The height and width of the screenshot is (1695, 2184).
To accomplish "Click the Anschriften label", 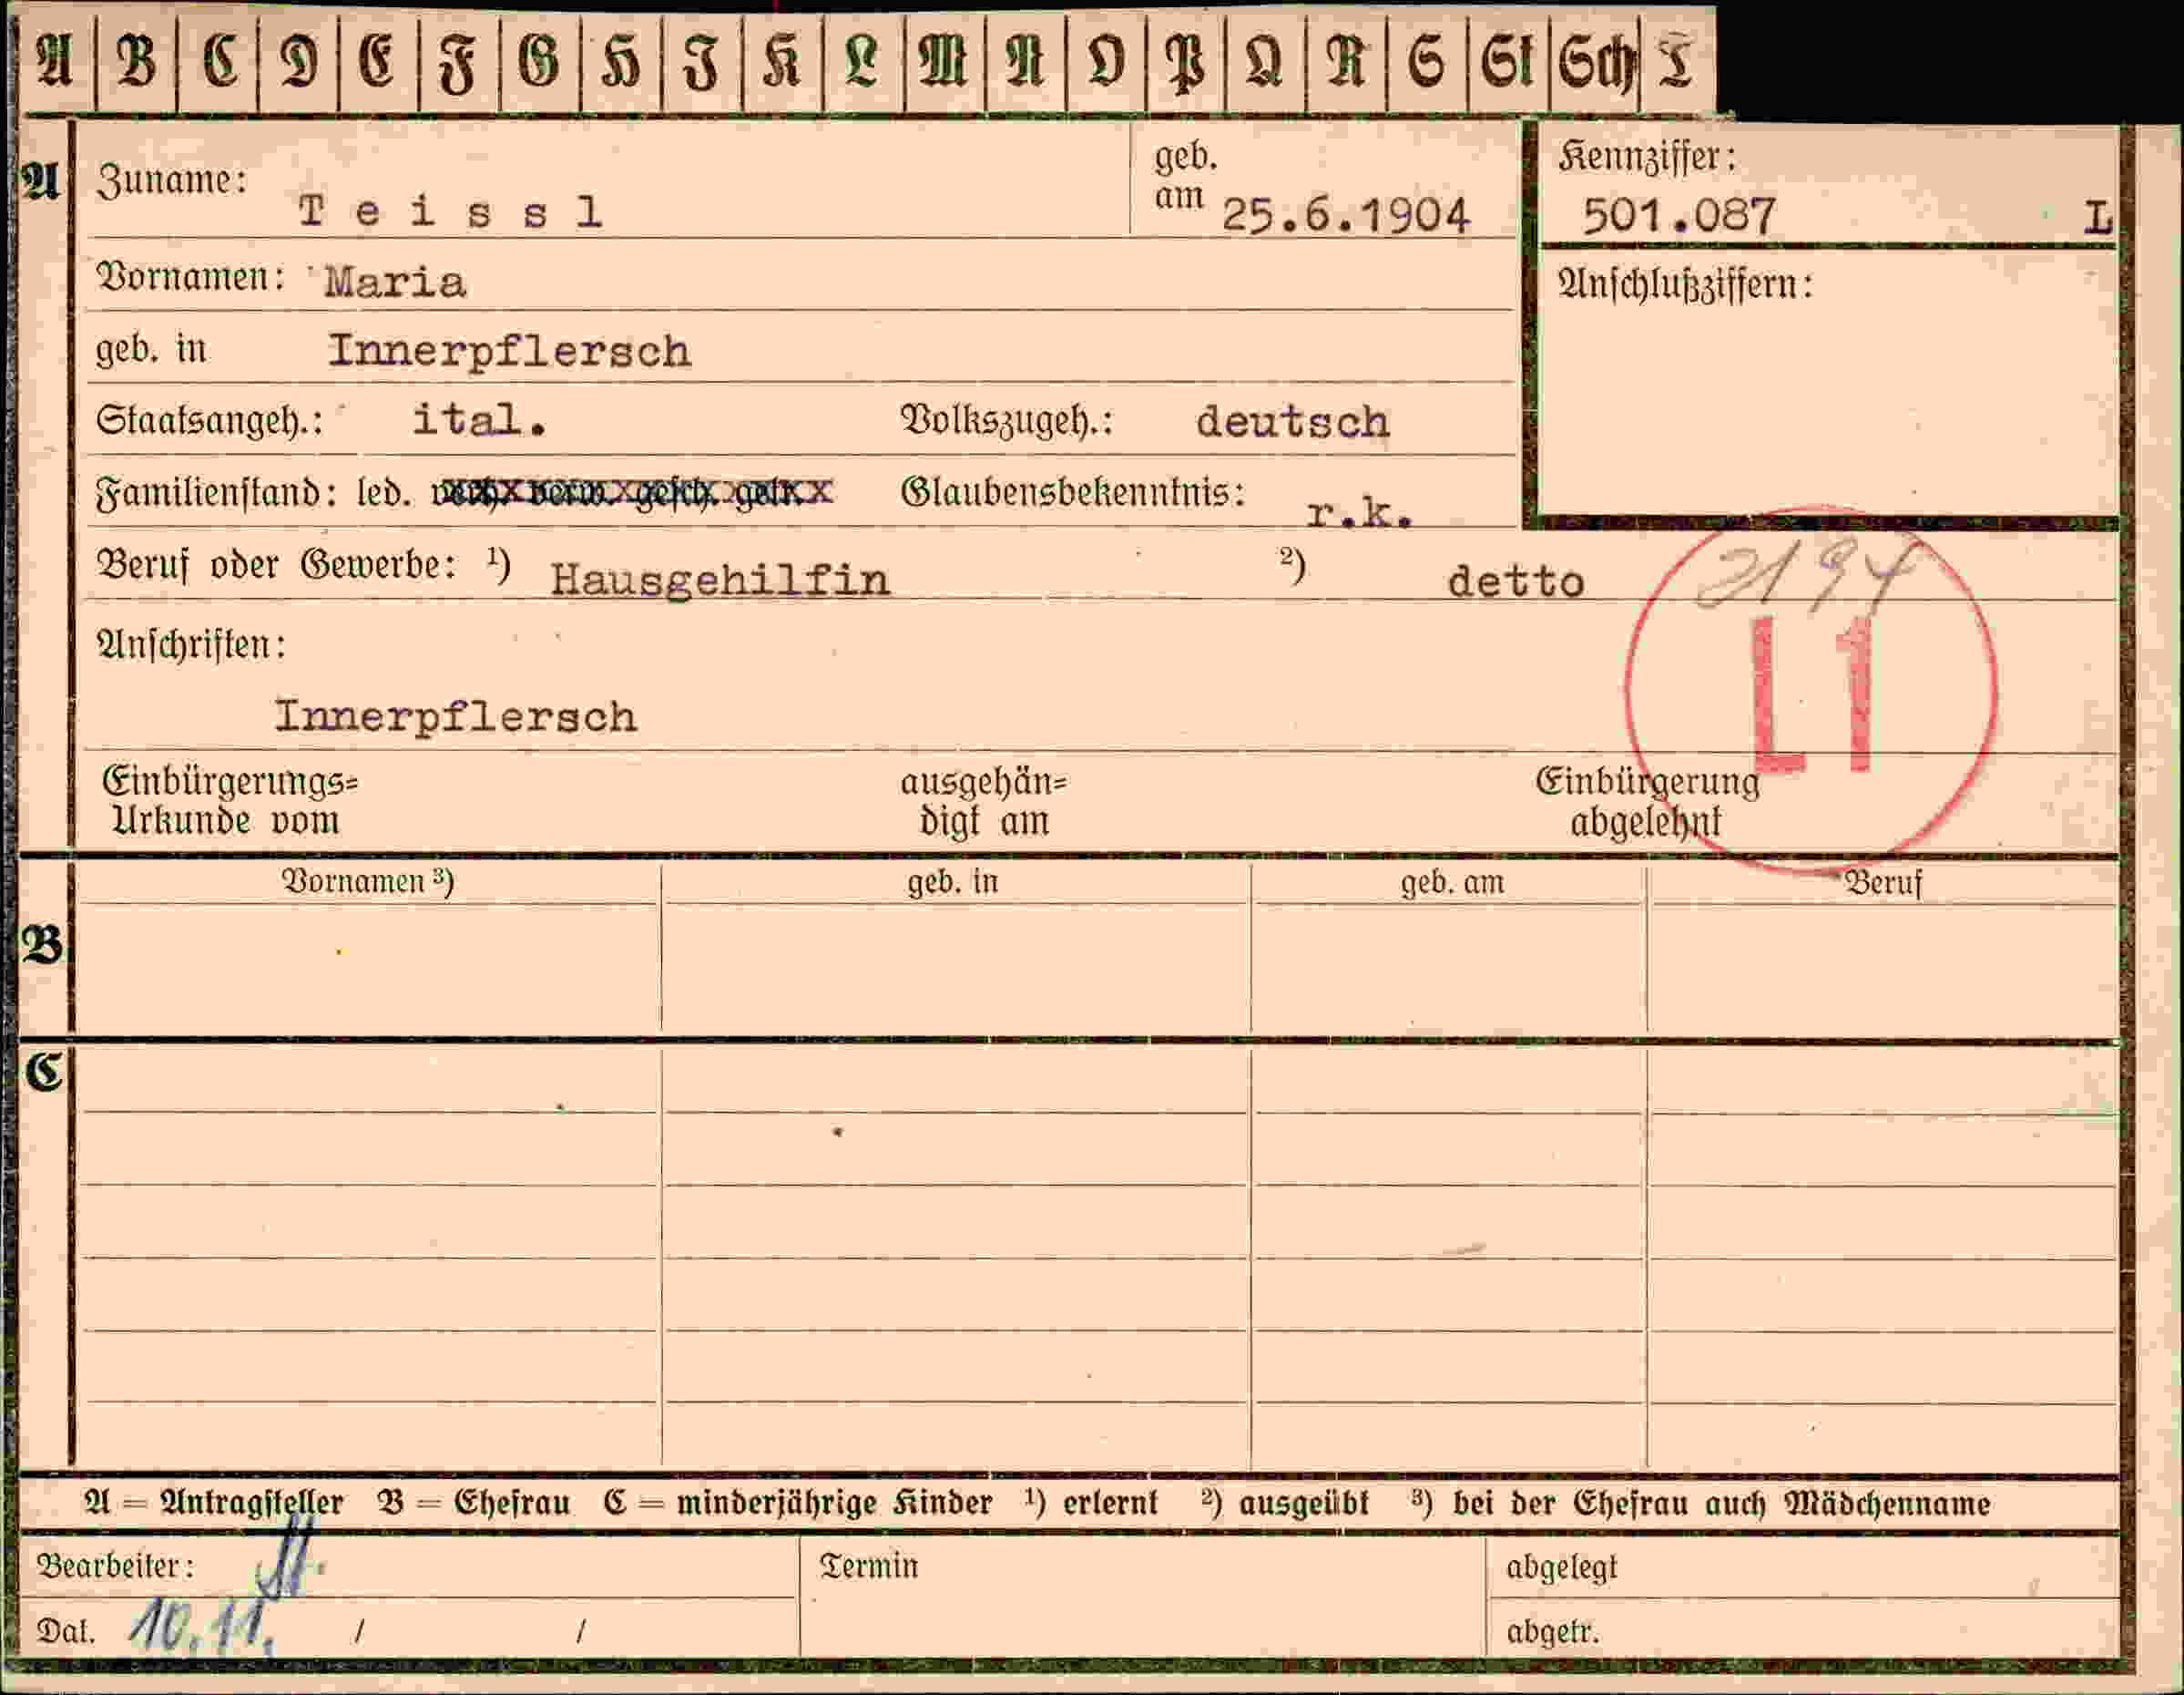I will (191, 644).
